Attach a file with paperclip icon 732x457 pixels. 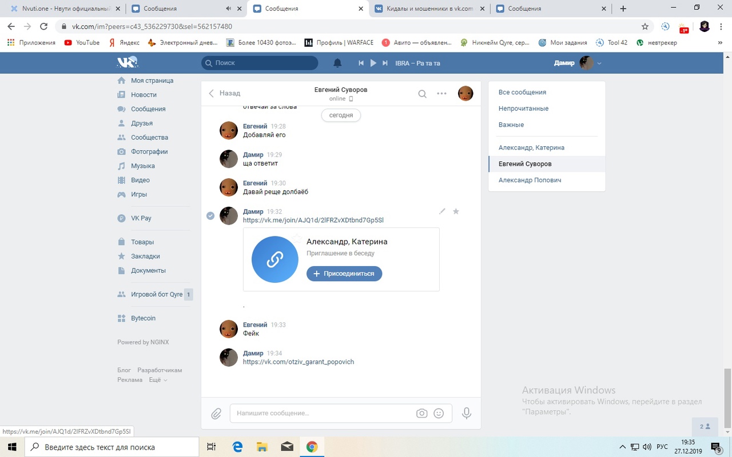click(216, 414)
